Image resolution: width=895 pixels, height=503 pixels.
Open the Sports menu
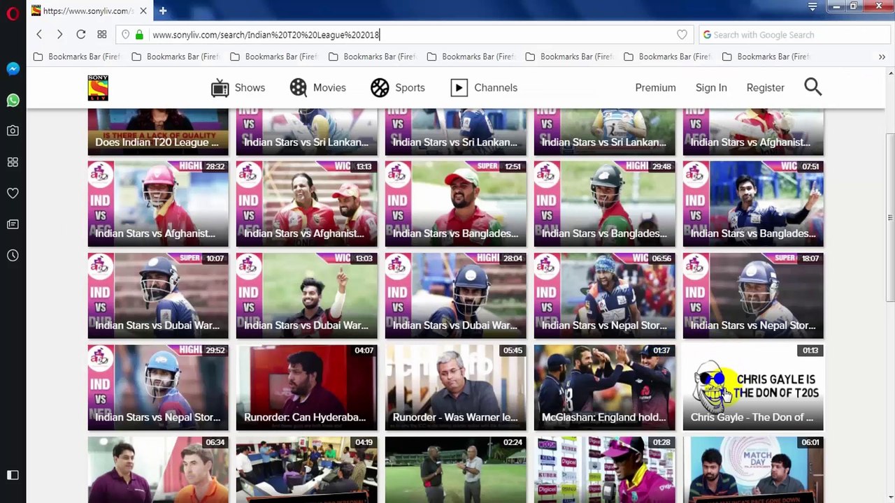point(397,87)
